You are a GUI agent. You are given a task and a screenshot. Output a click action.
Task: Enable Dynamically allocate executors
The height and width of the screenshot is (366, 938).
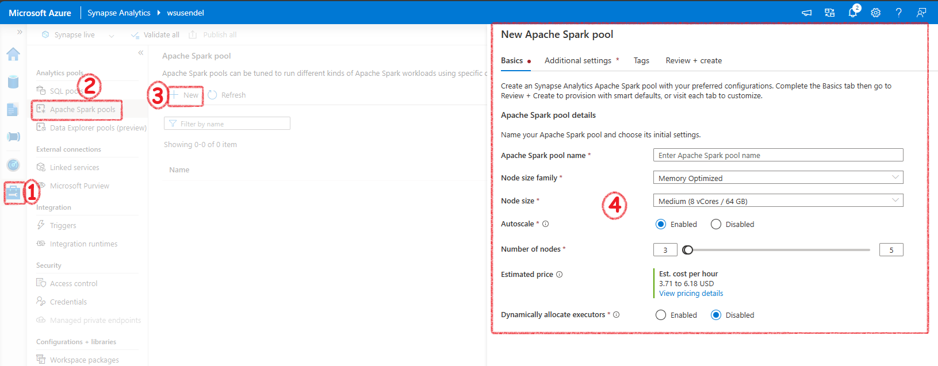[661, 315]
